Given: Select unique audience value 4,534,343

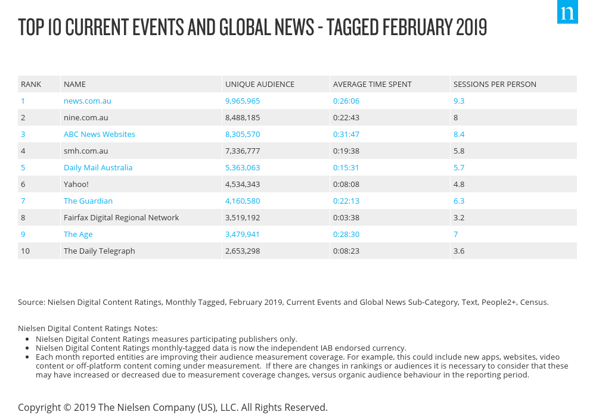Looking at the screenshot, I should [243, 185].
